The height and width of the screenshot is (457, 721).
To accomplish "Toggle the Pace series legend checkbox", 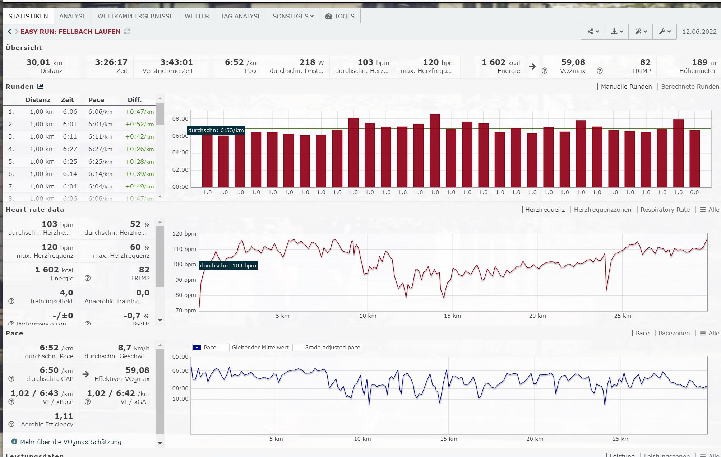I will pos(197,348).
